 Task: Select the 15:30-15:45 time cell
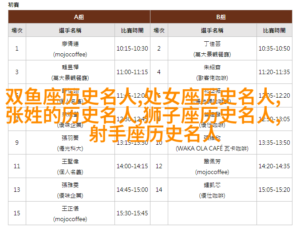[x=132, y=213]
